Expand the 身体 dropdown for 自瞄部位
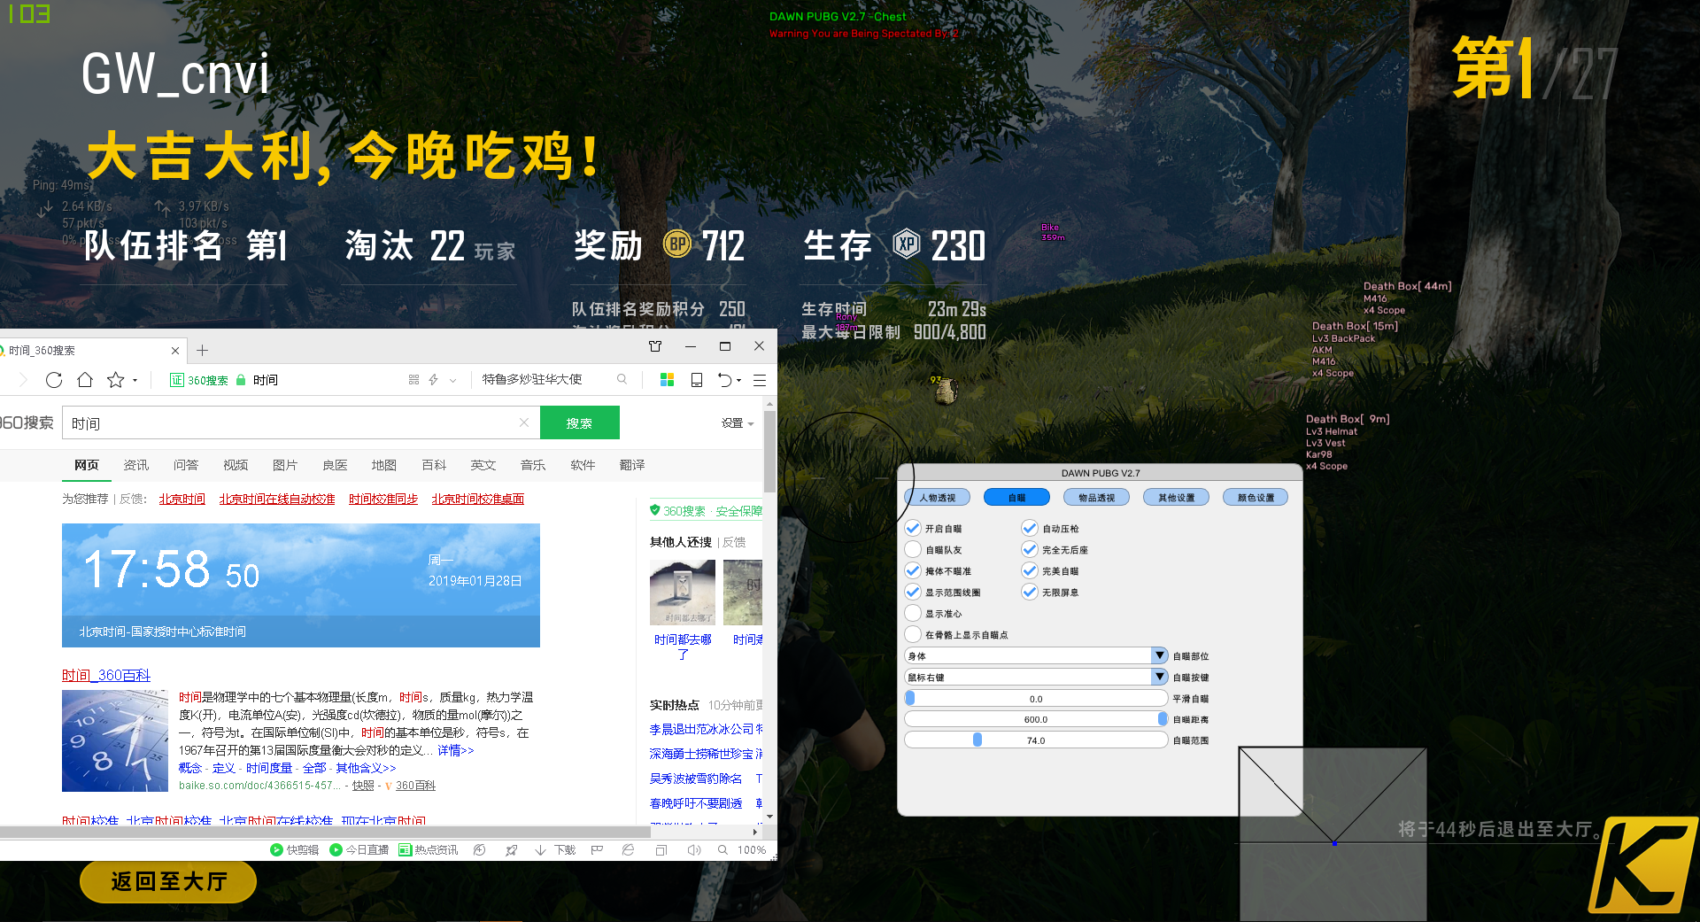This screenshot has height=922, width=1700. click(1160, 655)
